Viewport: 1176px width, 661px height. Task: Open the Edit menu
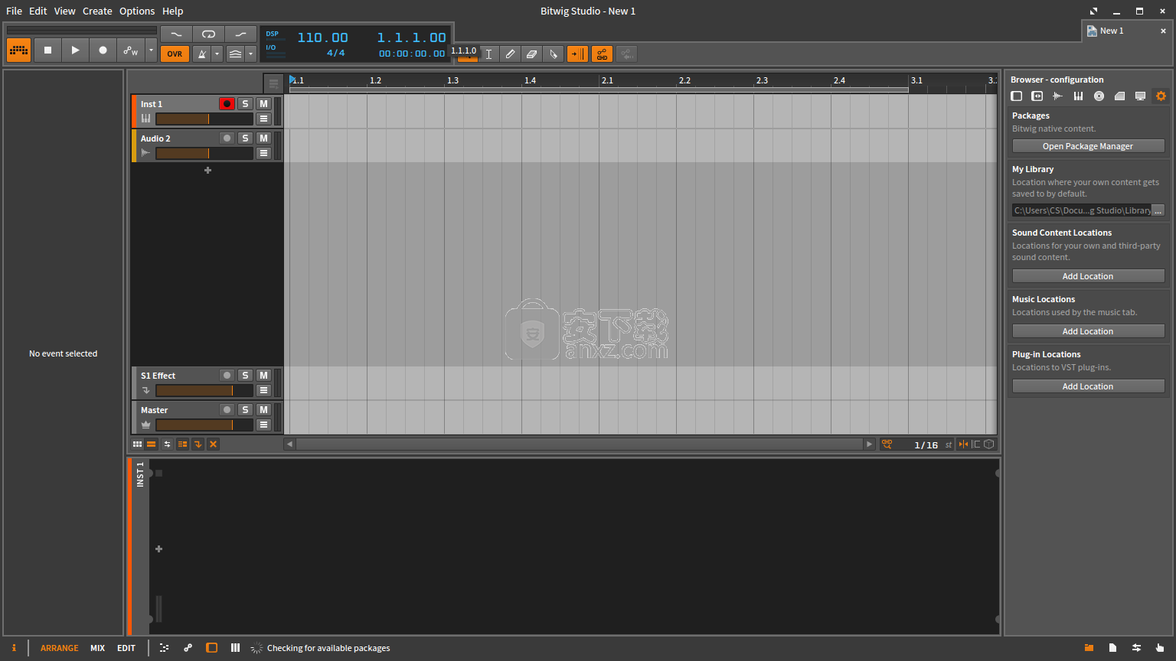(38, 11)
